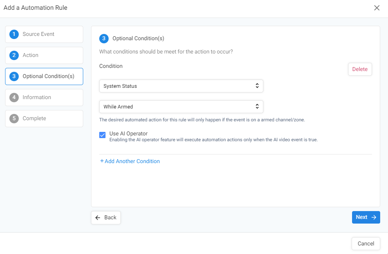The width and height of the screenshot is (388, 254).
Task: Delete the current condition
Action: pos(360,69)
